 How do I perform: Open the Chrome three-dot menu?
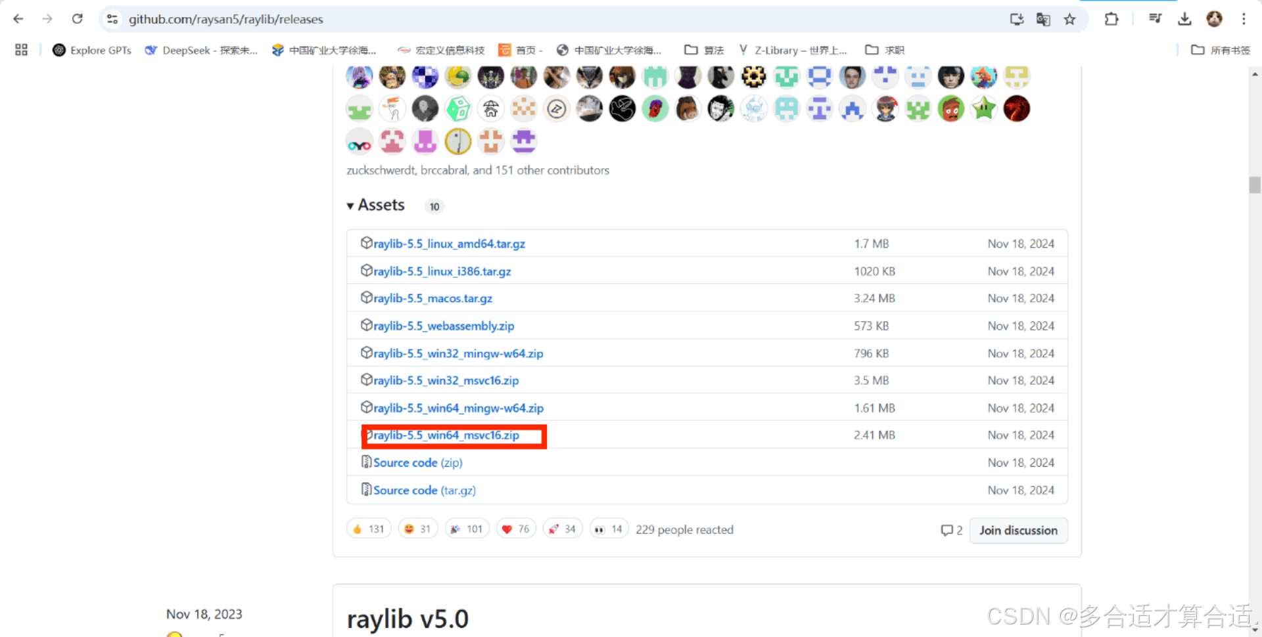point(1244,19)
